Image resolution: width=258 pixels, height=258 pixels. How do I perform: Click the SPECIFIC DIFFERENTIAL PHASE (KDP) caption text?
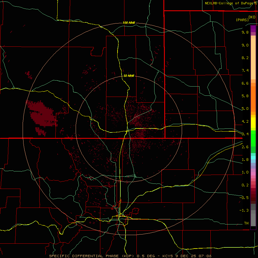click(92, 256)
